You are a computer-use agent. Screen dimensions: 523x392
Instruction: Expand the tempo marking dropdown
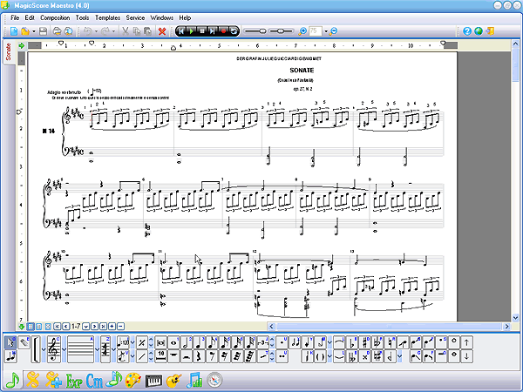pos(132,342)
